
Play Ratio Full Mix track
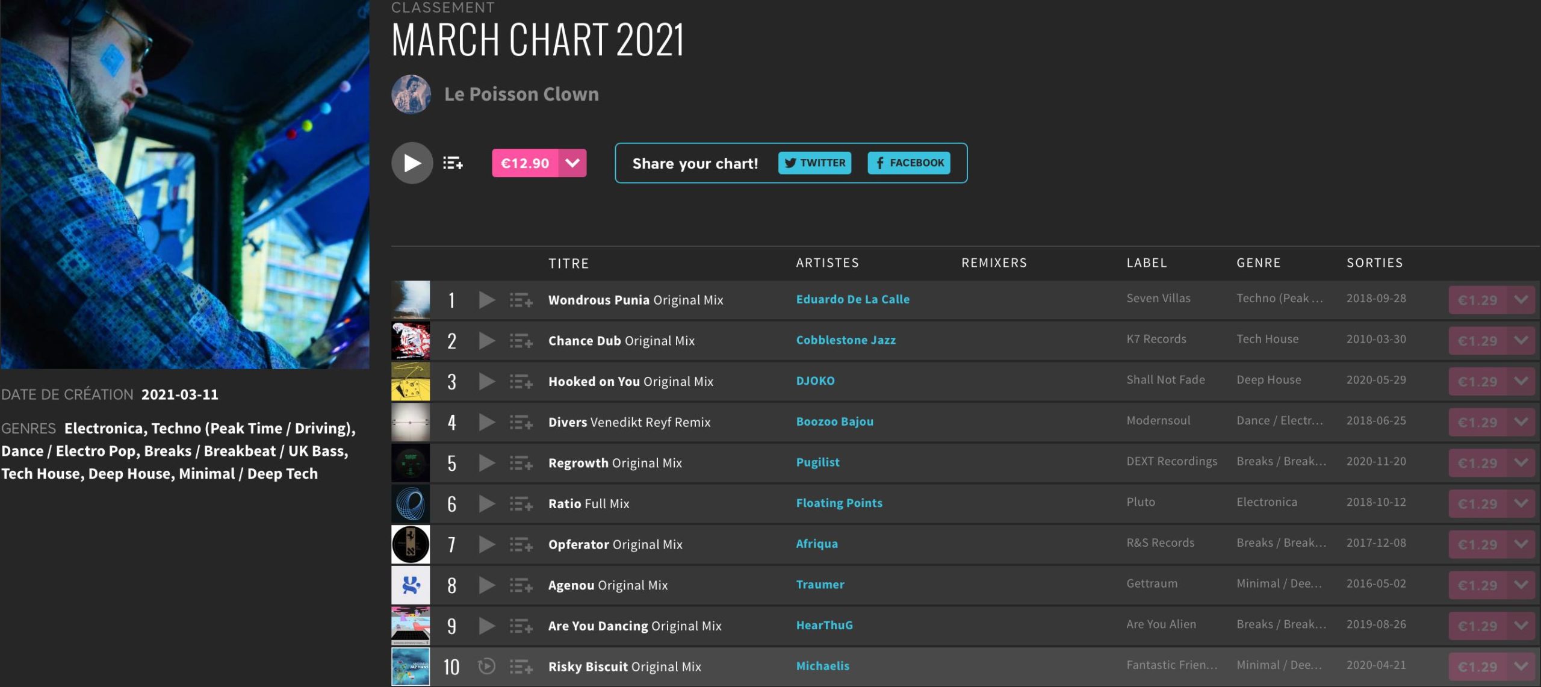point(486,503)
